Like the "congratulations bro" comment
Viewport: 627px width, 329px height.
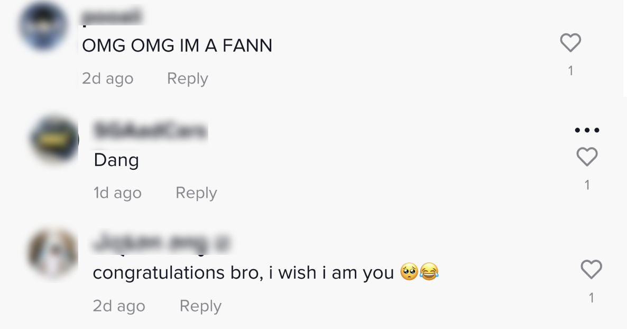pos(591,270)
